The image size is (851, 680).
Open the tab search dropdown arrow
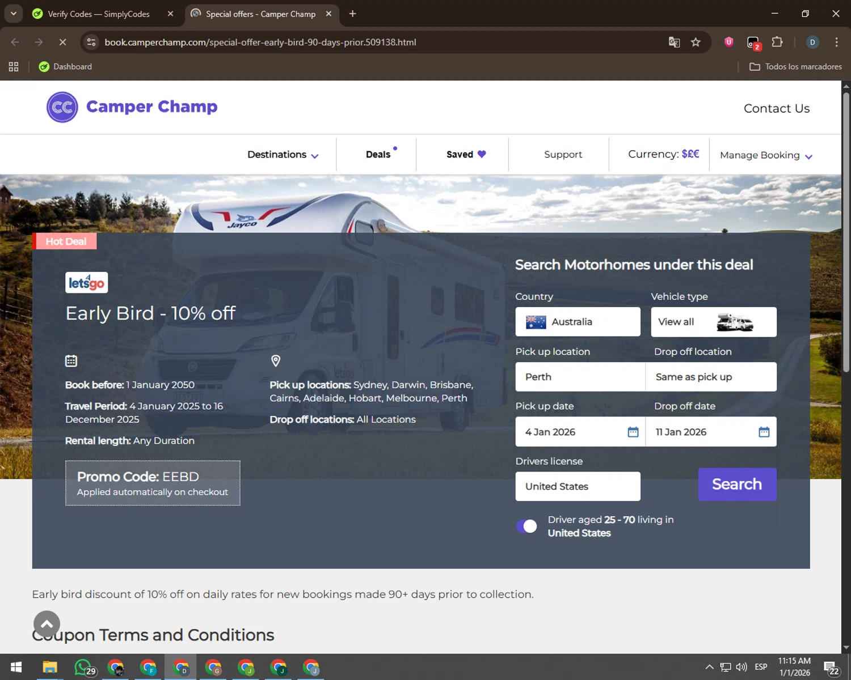pyautogui.click(x=13, y=14)
